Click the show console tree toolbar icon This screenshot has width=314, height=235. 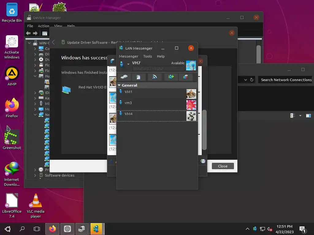pyautogui.click(x=45, y=33)
